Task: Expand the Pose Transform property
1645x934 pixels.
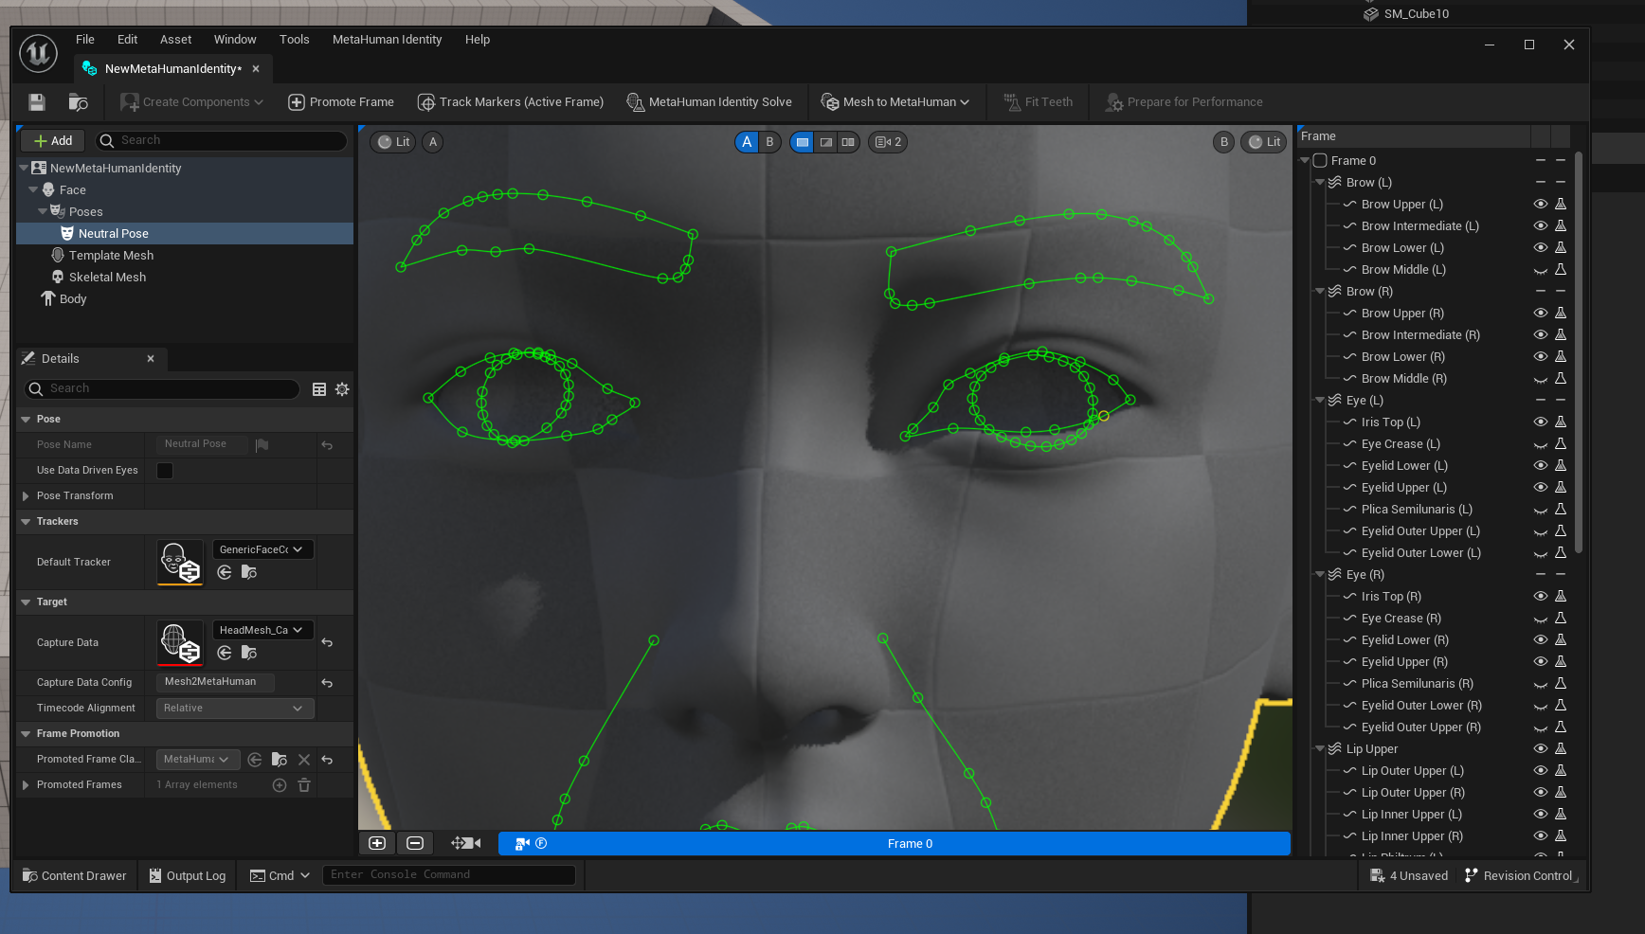Action: tap(26, 496)
